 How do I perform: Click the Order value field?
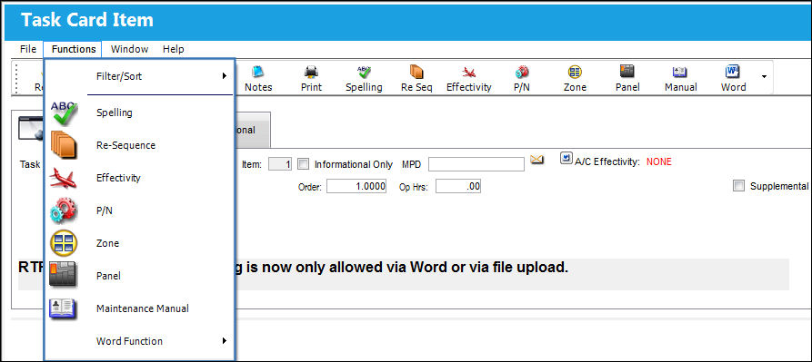[356, 186]
